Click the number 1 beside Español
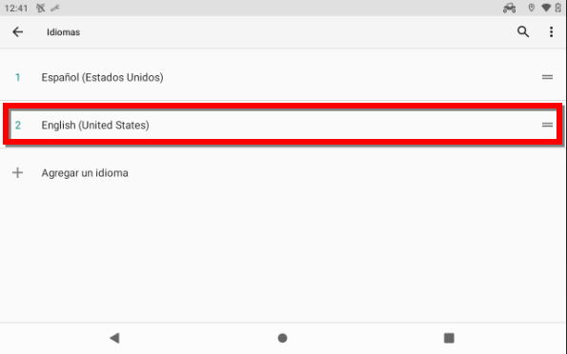The image size is (567, 354). 17,77
